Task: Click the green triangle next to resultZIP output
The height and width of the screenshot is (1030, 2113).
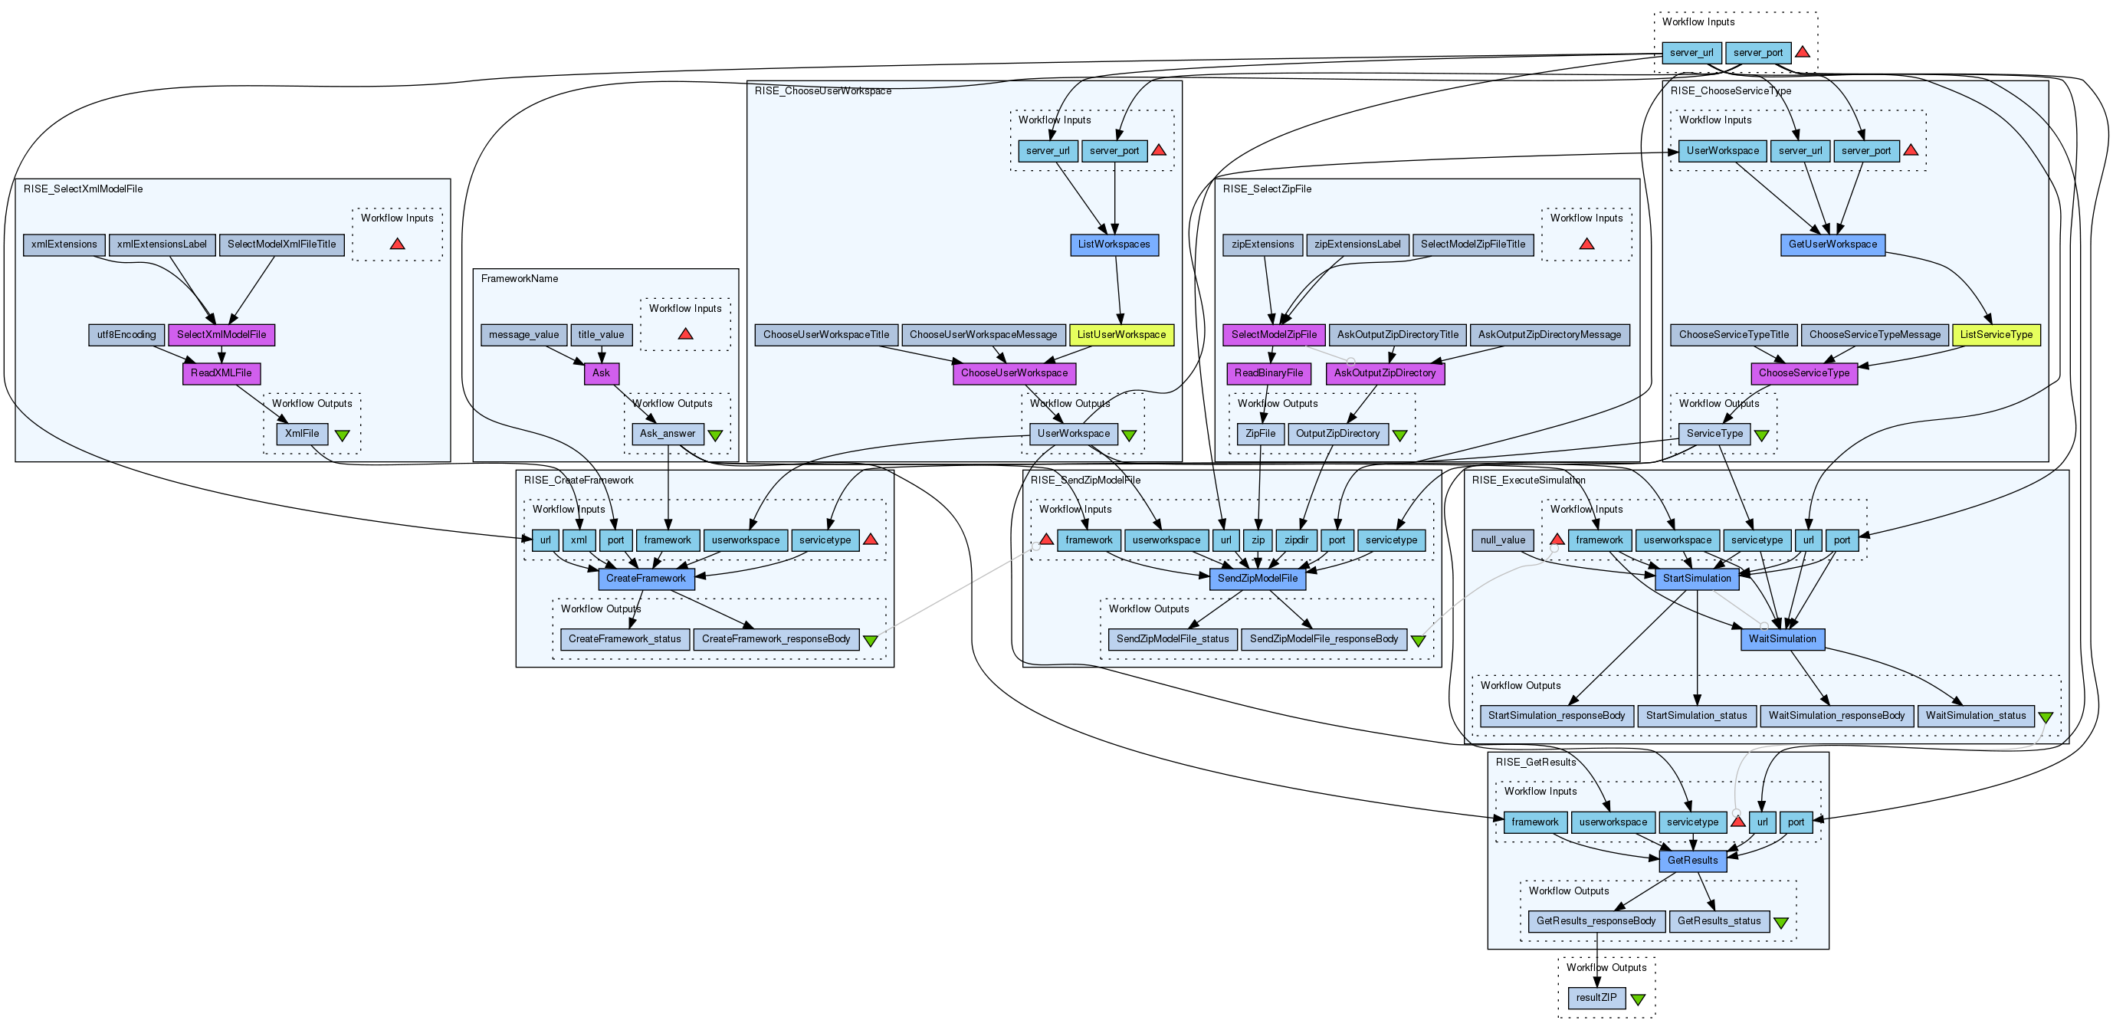Action: (x=1638, y=999)
